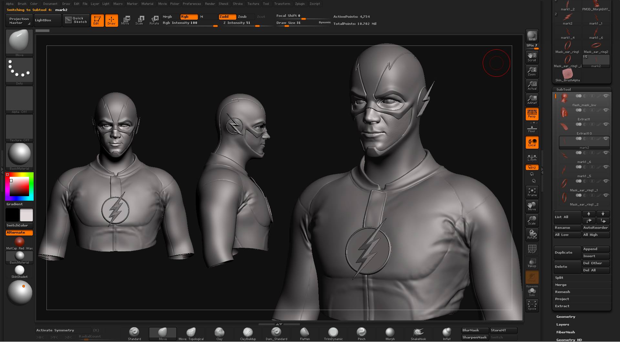This screenshot has width=620, height=342.
Task: Open the Zplugin menu
Action: [300, 4]
